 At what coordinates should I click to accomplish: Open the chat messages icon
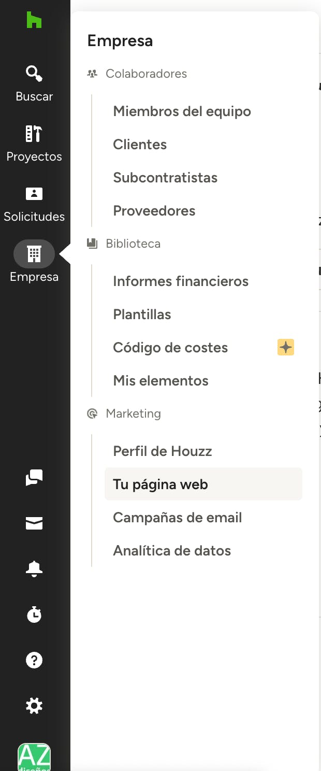coord(34,478)
